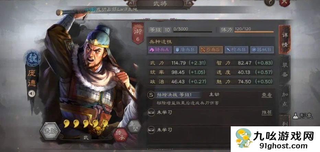Select the 弓兵S troop type badge
The height and width of the screenshot is (152, 320).
(x=211, y=50)
